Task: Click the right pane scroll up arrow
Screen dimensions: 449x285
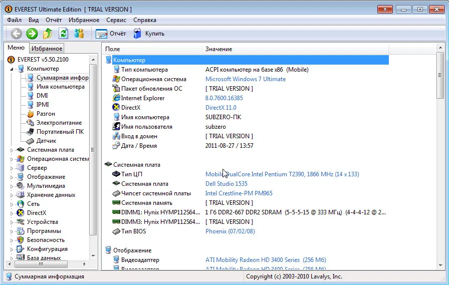Action: click(x=440, y=48)
